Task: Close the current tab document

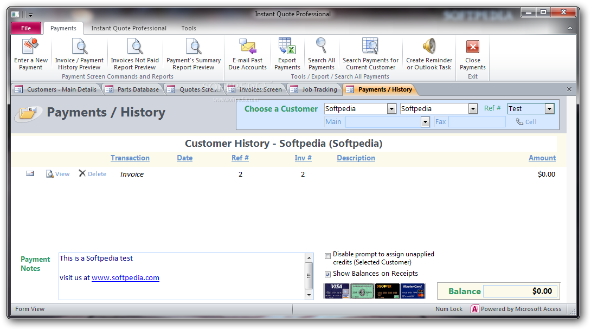Action: pos(569,89)
